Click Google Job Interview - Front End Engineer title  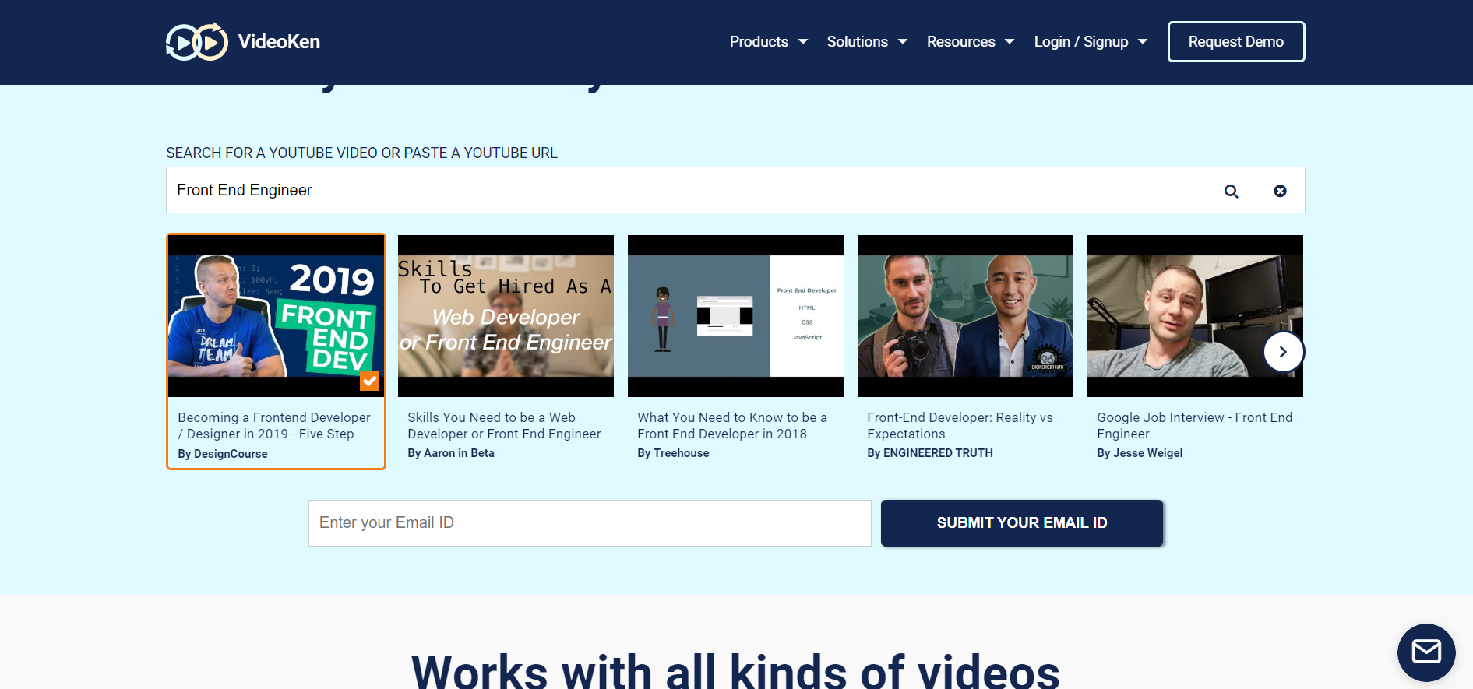coord(1194,426)
